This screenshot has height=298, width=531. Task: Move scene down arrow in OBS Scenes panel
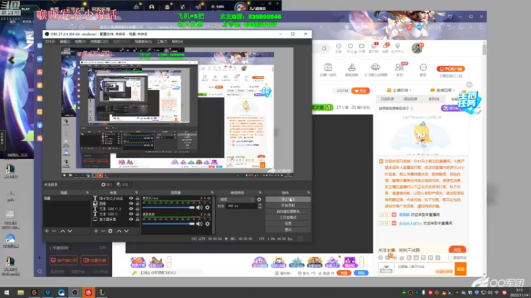[70, 231]
